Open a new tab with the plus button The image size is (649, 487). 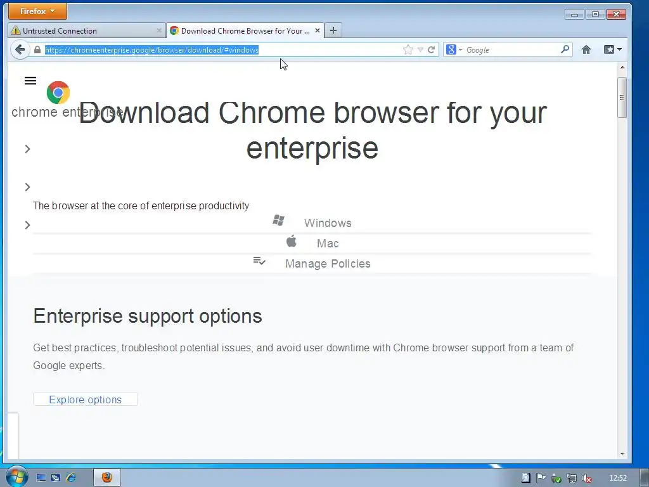coord(333,30)
